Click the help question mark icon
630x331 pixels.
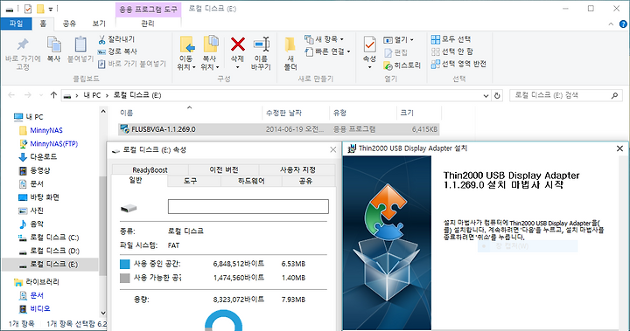pos(623,24)
